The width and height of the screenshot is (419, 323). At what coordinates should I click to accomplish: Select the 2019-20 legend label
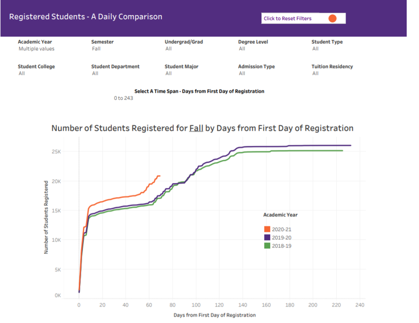point(282,238)
